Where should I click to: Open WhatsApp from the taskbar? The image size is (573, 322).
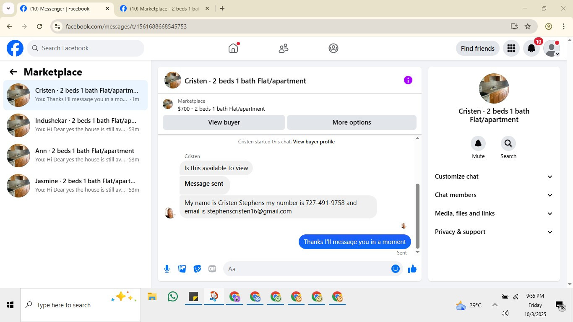[172, 297]
